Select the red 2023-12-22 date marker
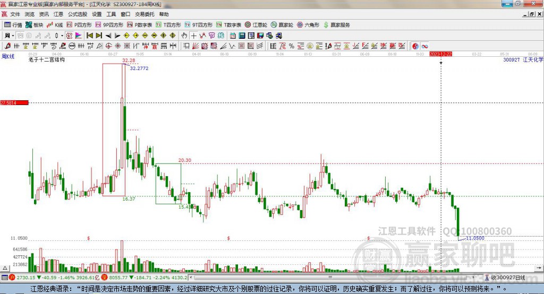544x294 pixels. click(440, 54)
